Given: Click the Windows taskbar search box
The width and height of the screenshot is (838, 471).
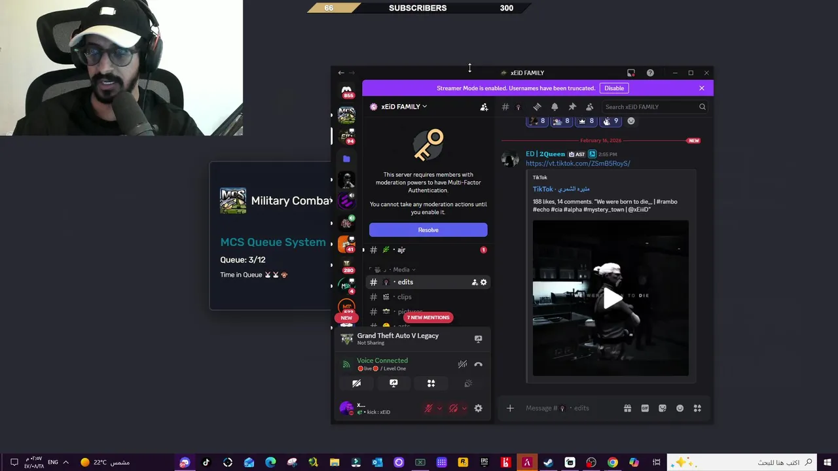Looking at the screenshot, I should coord(743,462).
